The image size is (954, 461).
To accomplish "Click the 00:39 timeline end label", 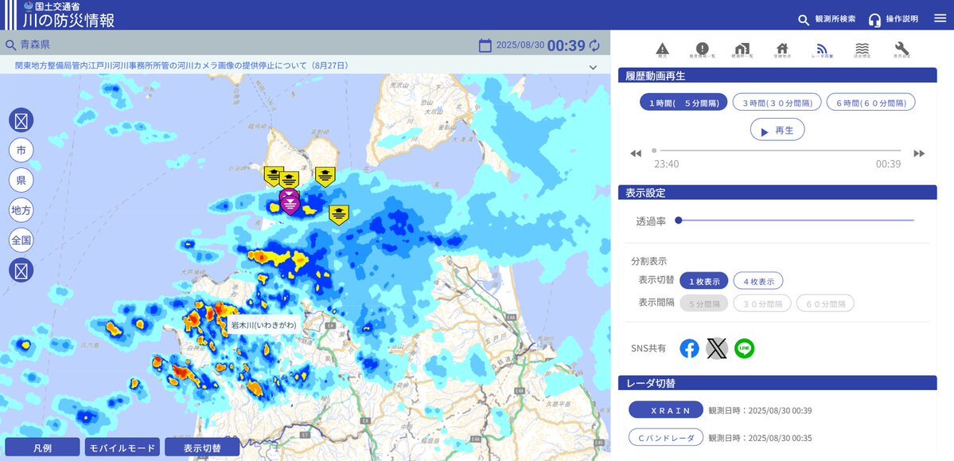I will click(x=888, y=165).
